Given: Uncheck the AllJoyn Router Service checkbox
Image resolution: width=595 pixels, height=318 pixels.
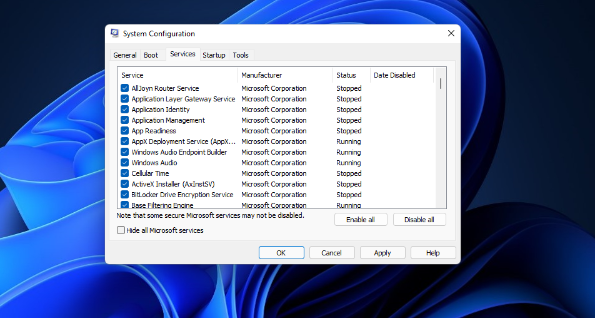Looking at the screenshot, I should coord(125,88).
